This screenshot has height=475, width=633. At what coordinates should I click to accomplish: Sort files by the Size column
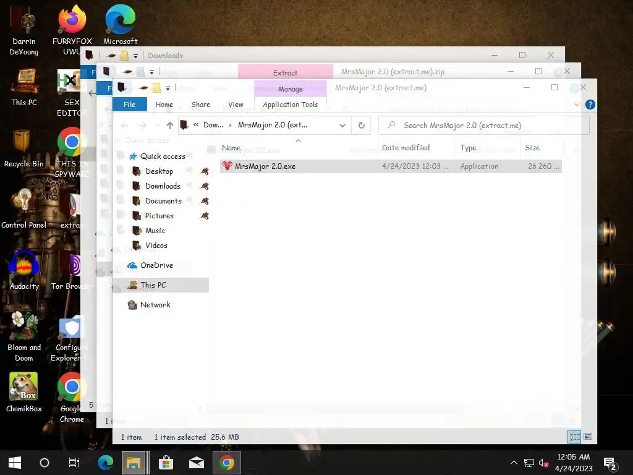542,148
